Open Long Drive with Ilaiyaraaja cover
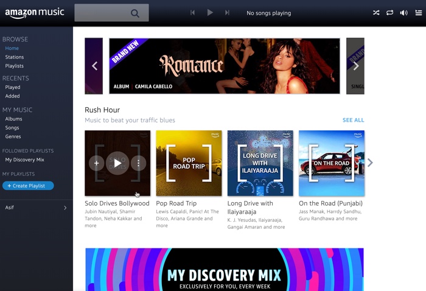The width and height of the screenshot is (426, 291). (260, 163)
